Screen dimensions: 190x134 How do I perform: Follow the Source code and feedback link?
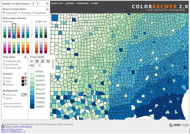[18, 127]
